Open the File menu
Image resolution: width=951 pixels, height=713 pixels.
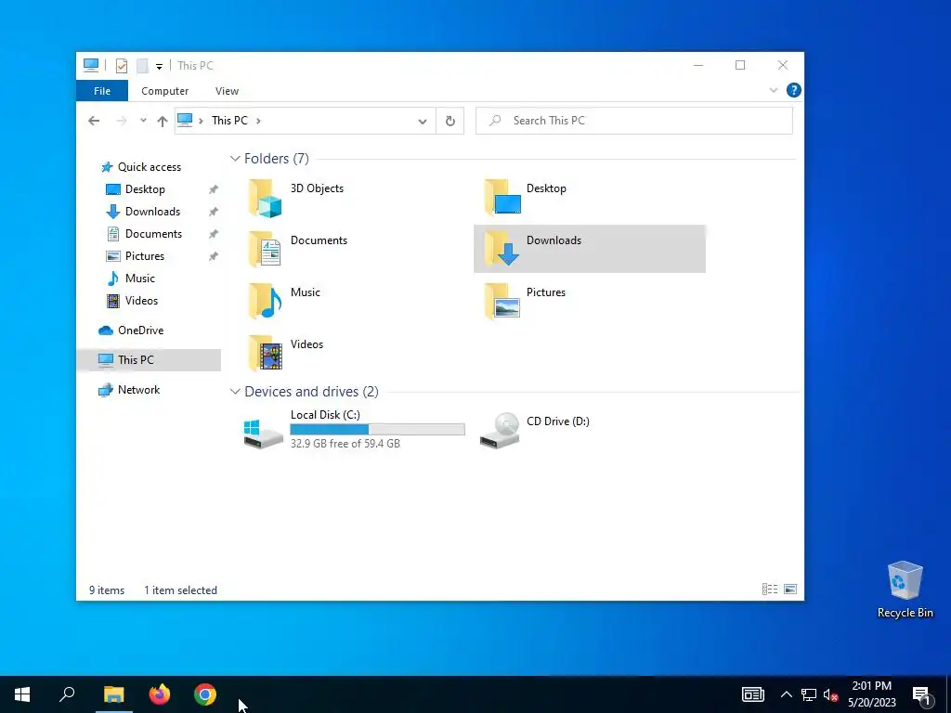coord(102,91)
